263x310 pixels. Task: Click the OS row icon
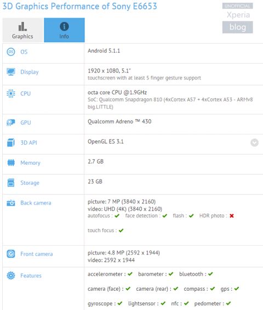point(11,52)
